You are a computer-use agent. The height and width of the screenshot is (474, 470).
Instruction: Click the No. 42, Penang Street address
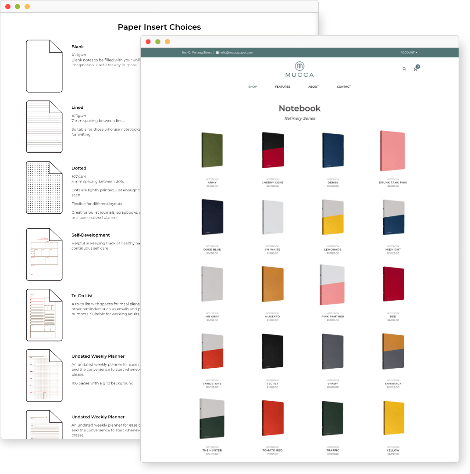pyautogui.click(x=197, y=53)
